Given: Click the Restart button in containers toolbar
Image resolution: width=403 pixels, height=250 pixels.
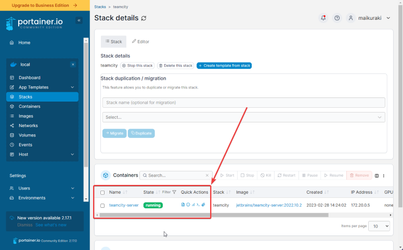Looking at the screenshot, I should click(x=287, y=176).
